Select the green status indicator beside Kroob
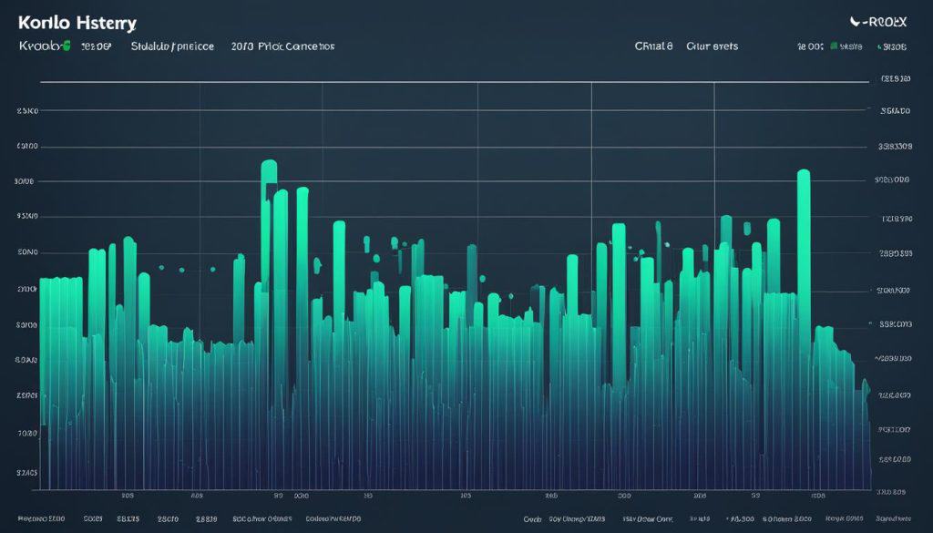933x533 pixels. coord(67,46)
